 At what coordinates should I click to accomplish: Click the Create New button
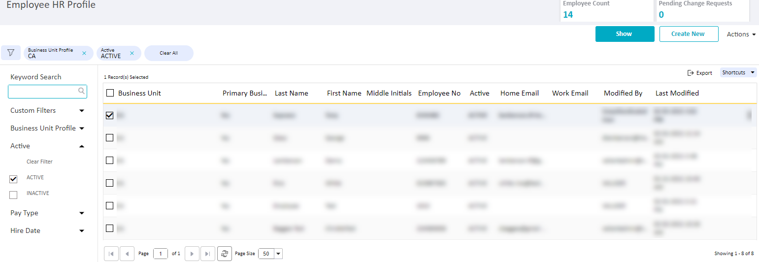[x=688, y=34]
